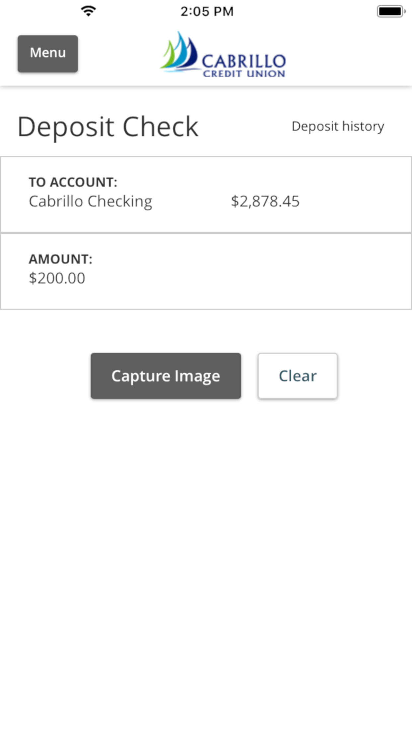Image resolution: width=412 pixels, height=733 pixels.
Task: Tap the battery indicator icon
Action: pyautogui.click(x=391, y=11)
